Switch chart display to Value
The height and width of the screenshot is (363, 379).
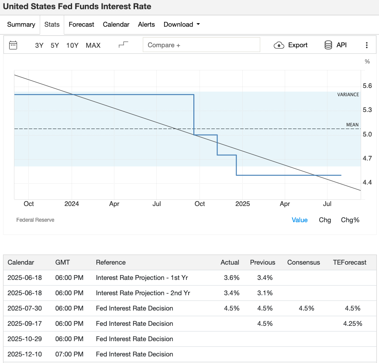[300, 220]
